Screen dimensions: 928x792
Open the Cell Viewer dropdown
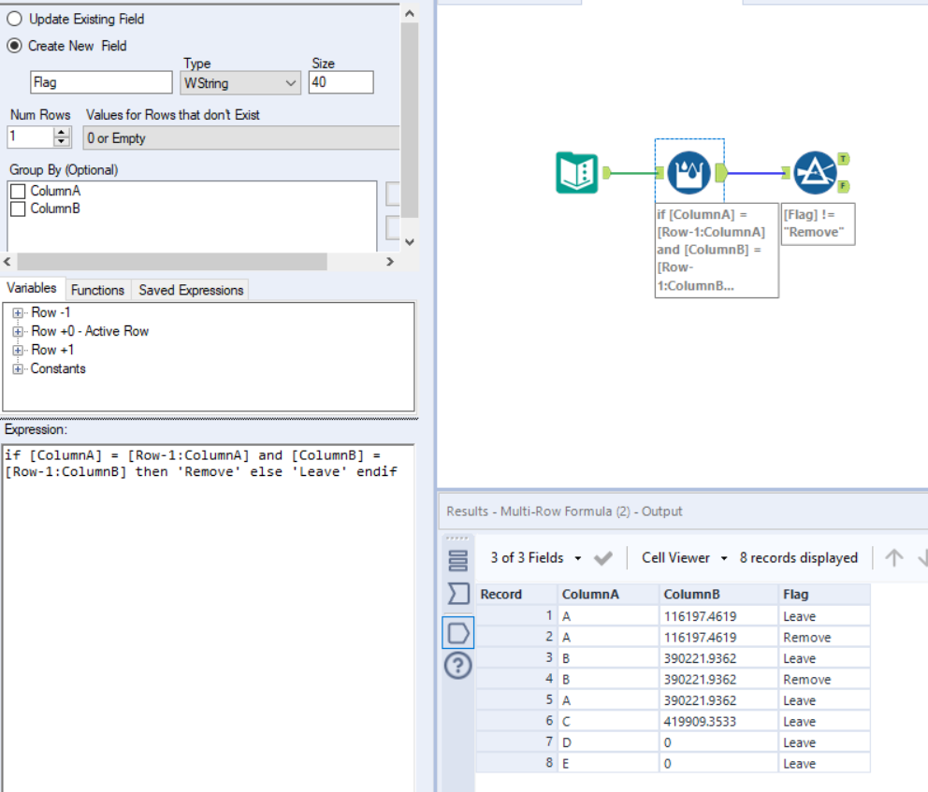pos(684,558)
